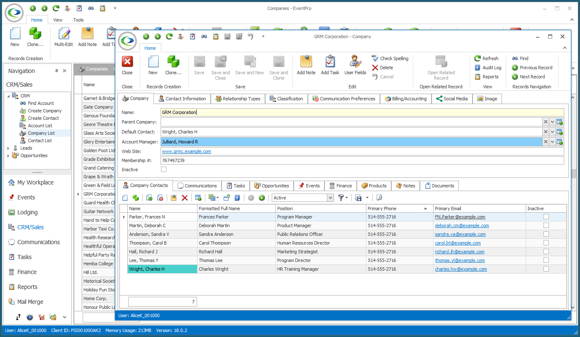Open the Account Manager dropdown arrow
This screenshot has height=337, width=580.
tap(553, 142)
